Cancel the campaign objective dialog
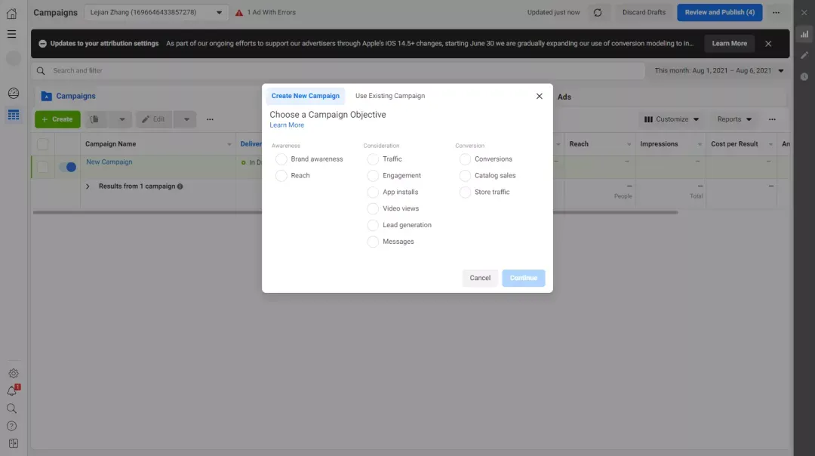The image size is (815, 456). (x=480, y=278)
